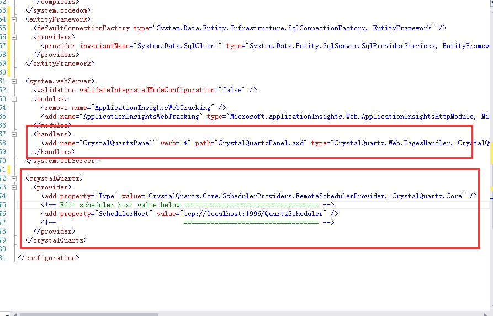The height and width of the screenshot is (316, 493).
Task: Click the closing </system.codedom> tag
Action: [x=58, y=10]
